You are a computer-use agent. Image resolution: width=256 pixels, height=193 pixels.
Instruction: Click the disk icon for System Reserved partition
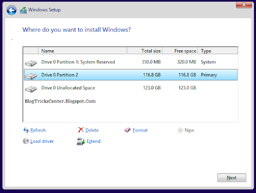[x=31, y=63]
